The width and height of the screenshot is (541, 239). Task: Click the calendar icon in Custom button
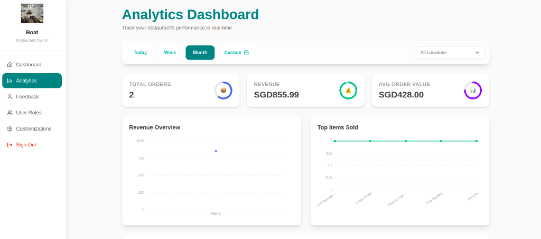(x=246, y=53)
